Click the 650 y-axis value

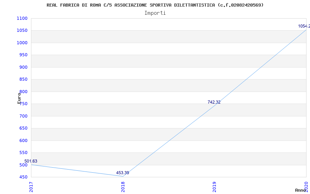[23, 128]
